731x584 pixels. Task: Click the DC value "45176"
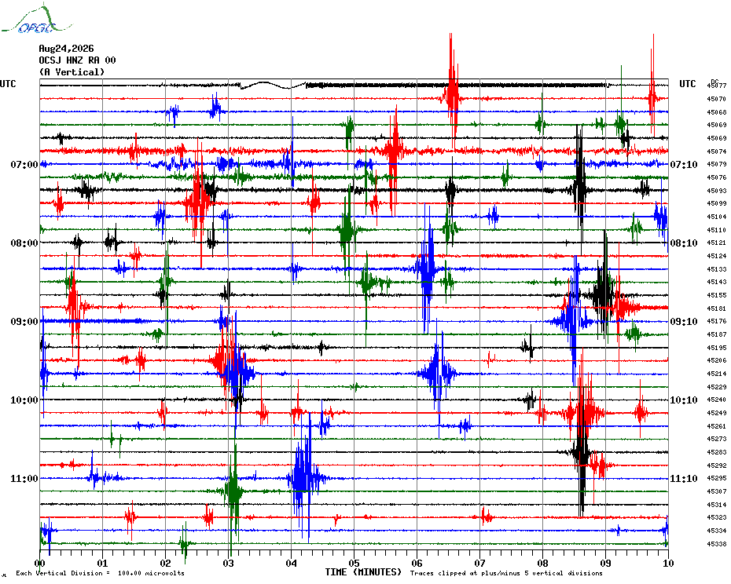click(717, 321)
